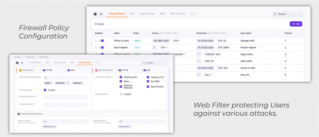Click the 'TCP: 8080' destination port cell
The width and height of the screenshot is (319, 137).
223,47
